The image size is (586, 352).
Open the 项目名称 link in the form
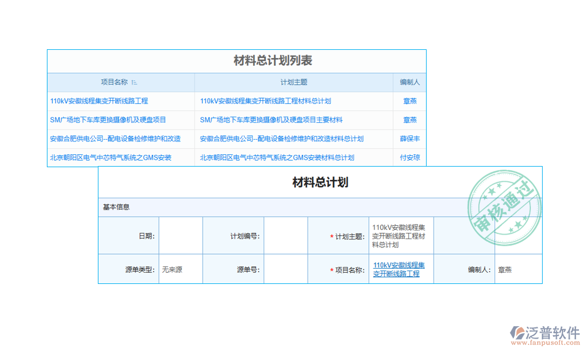click(x=400, y=269)
